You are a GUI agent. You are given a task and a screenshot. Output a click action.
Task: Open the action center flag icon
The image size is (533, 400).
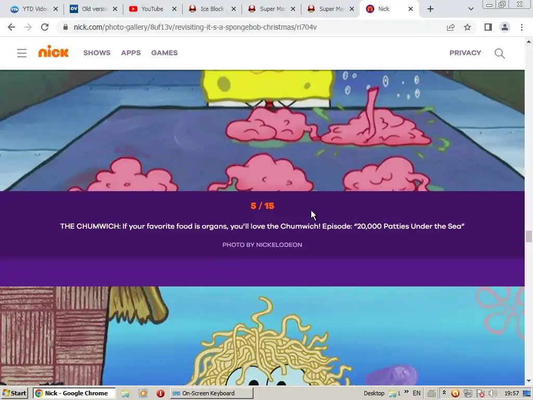480,394
